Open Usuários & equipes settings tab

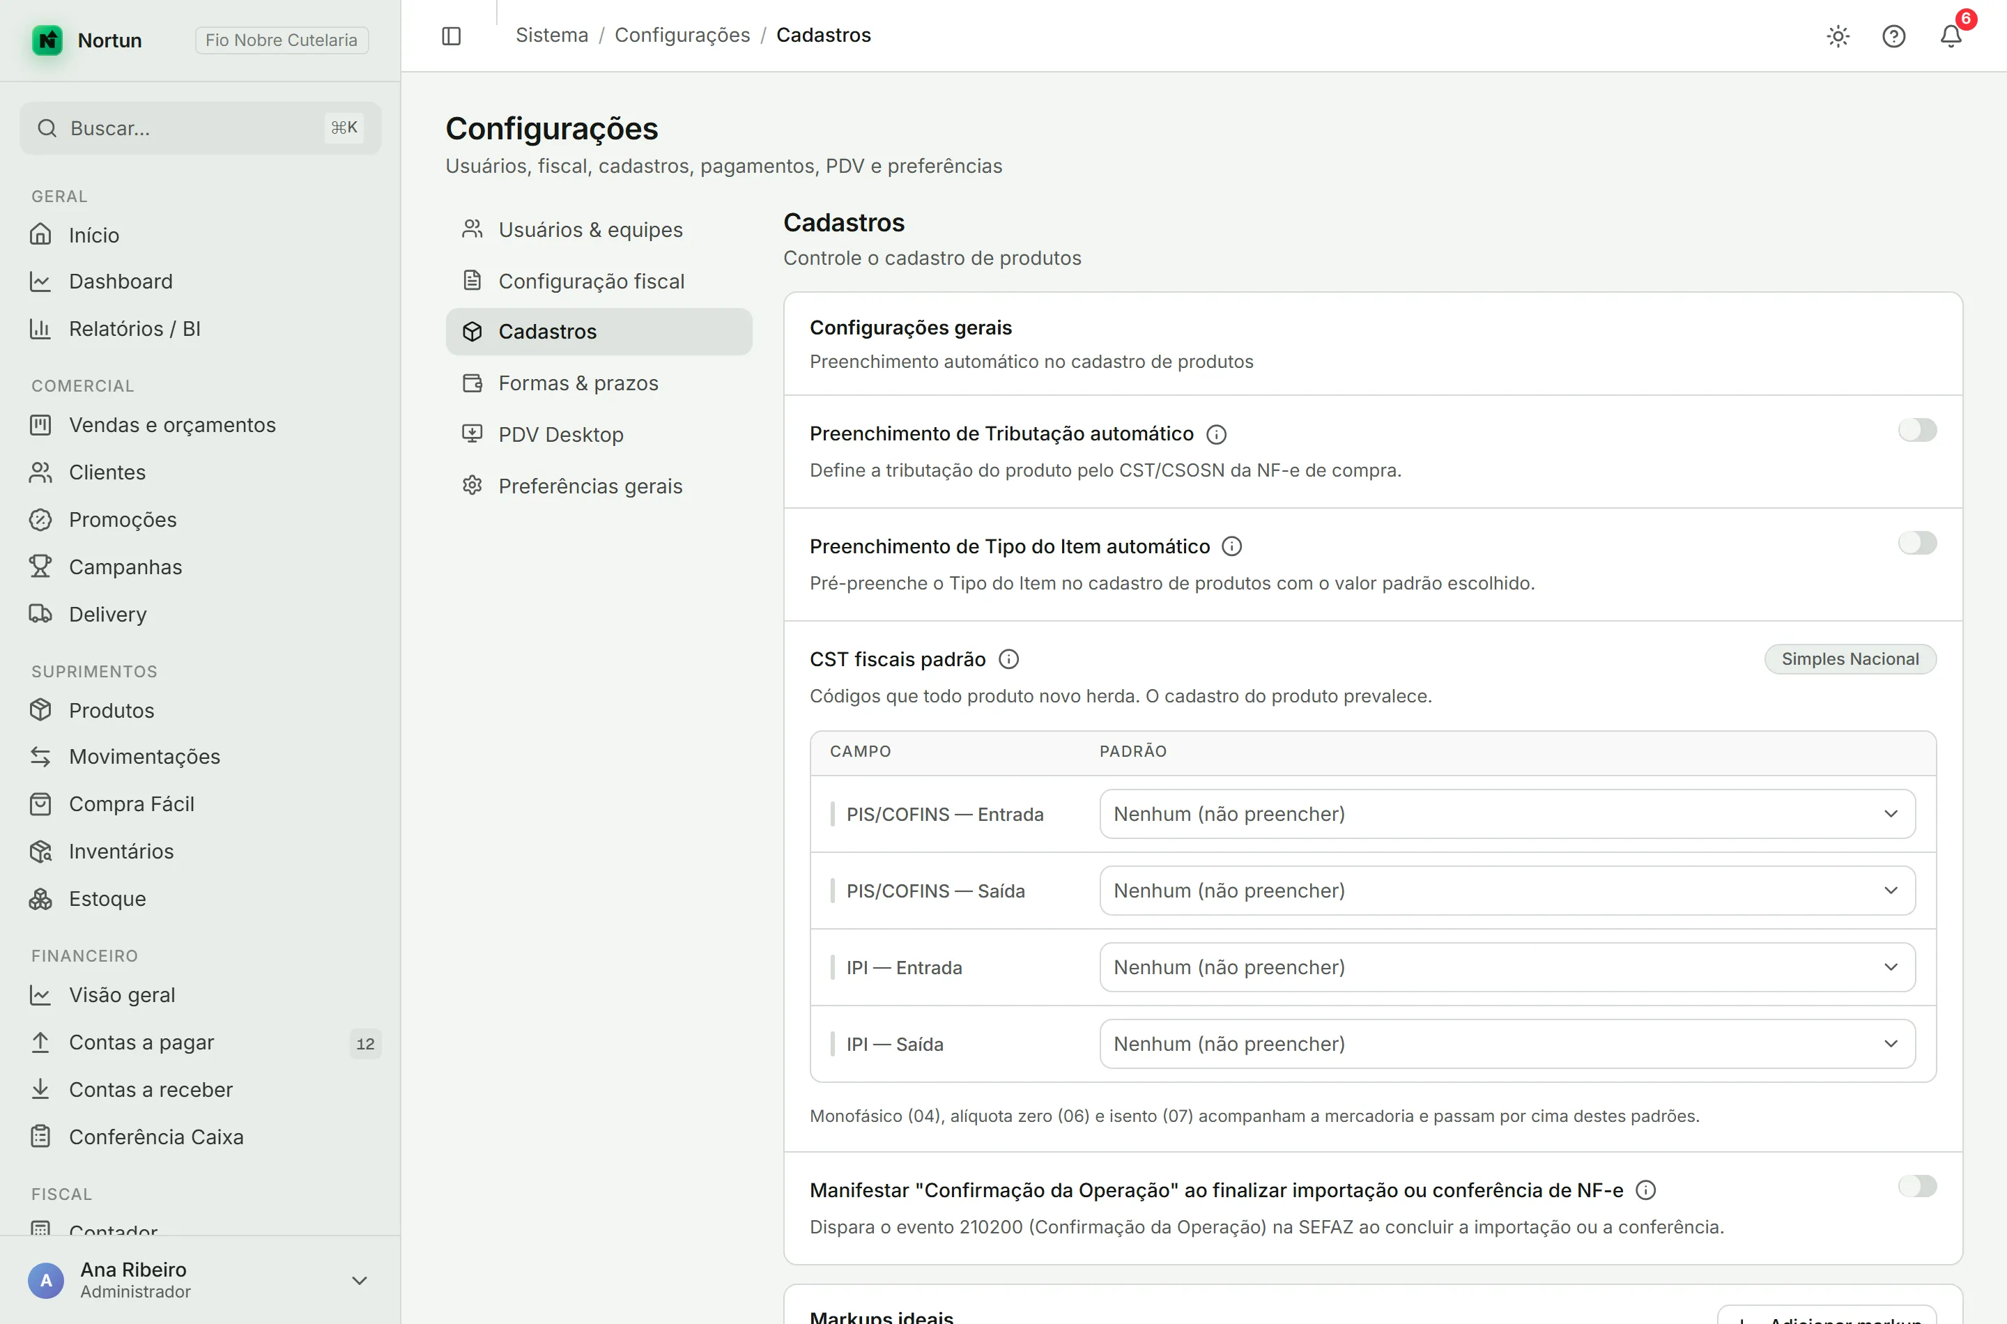(x=599, y=230)
